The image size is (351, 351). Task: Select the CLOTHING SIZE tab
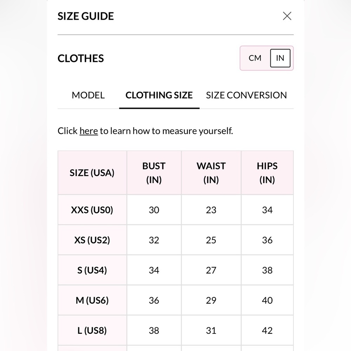click(x=159, y=95)
